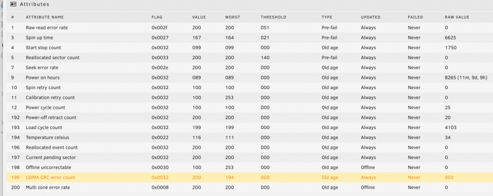Select the Current pending sector attribute
The width and height of the screenshot is (493, 196).
click(51, 158)
